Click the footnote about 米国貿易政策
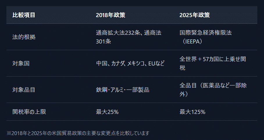 click(x=78, y=133)
